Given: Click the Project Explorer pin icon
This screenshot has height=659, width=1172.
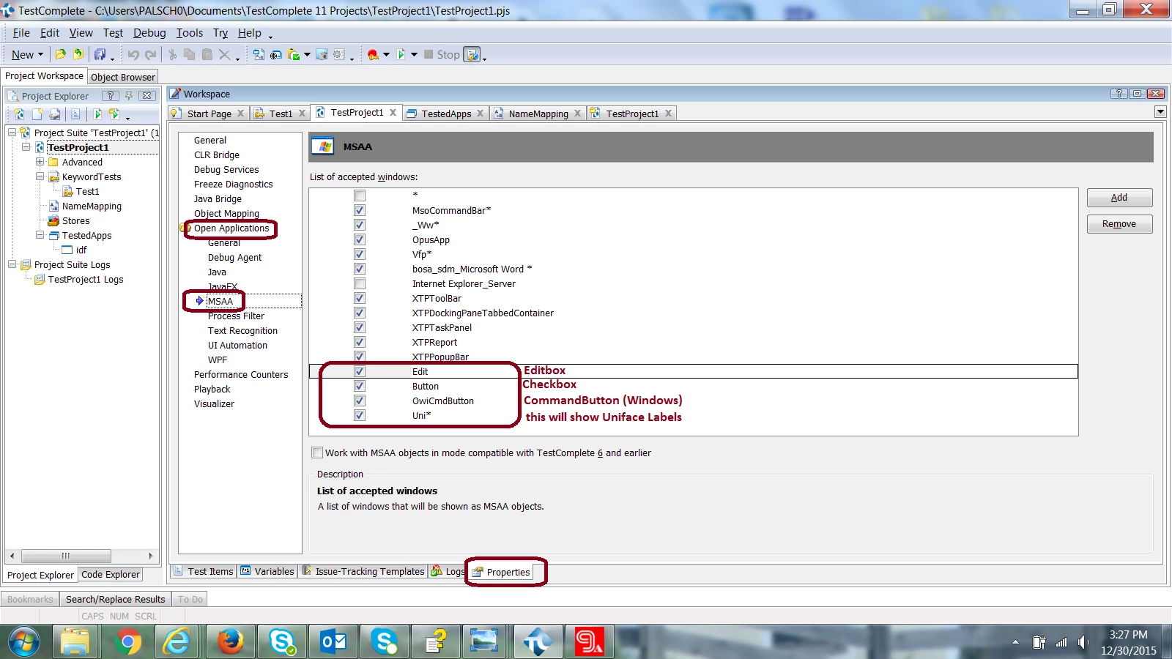Looking at the screenshot, I should [x=129, y=96].
